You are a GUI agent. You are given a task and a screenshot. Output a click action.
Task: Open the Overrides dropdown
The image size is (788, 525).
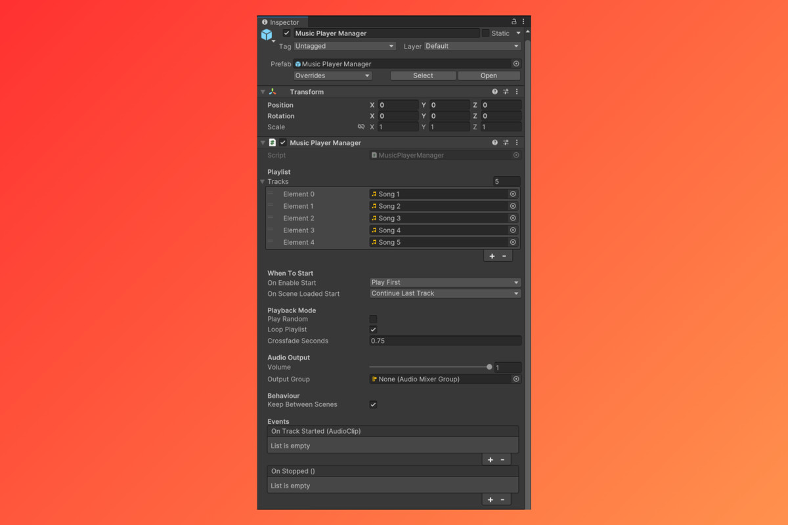332,75
